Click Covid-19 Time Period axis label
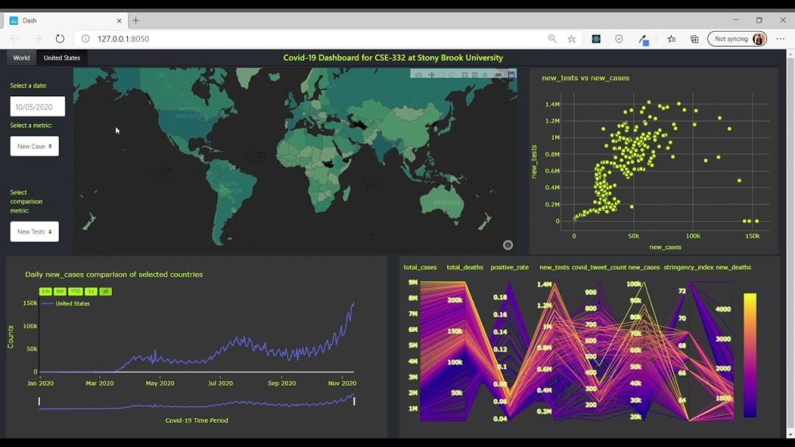Screen dimensions: 795x447 click(x=196, y=420)
